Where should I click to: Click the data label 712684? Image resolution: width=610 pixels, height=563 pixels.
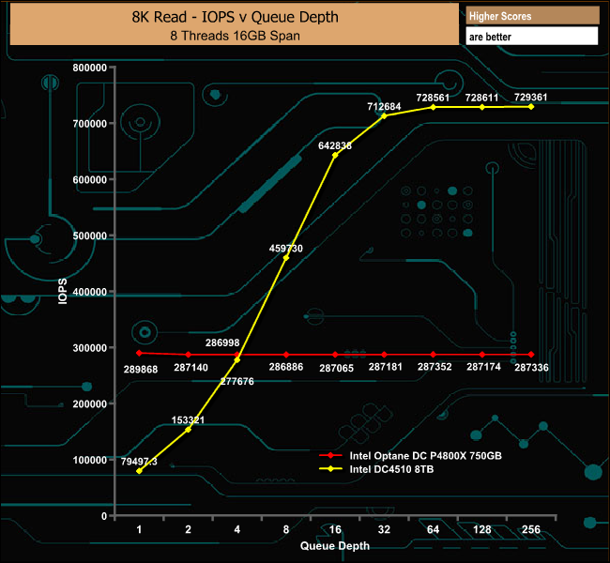tap(384, 107)
